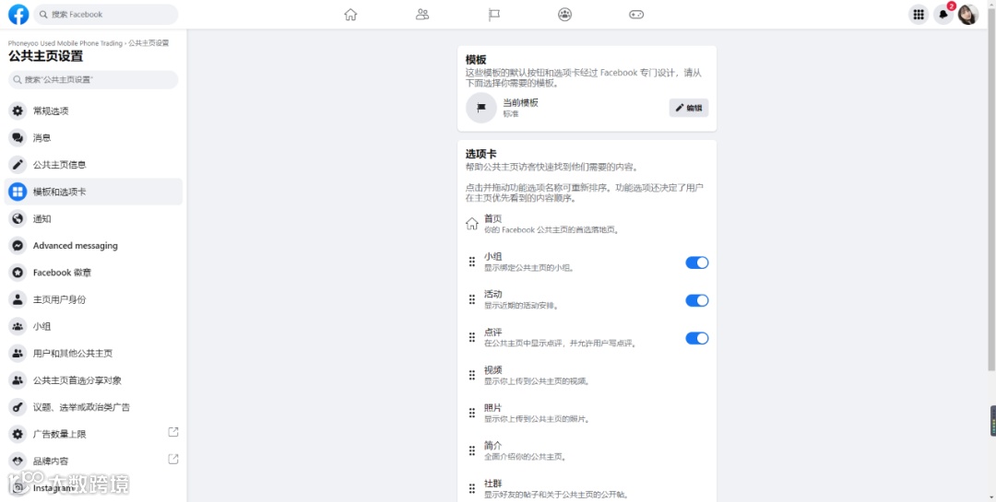The height and width of the screenshot is (502, 996).
Task: Click Phoneyoo Used Mobile Phone Trading breadcrumb
Action: click(x=65, y=43)
